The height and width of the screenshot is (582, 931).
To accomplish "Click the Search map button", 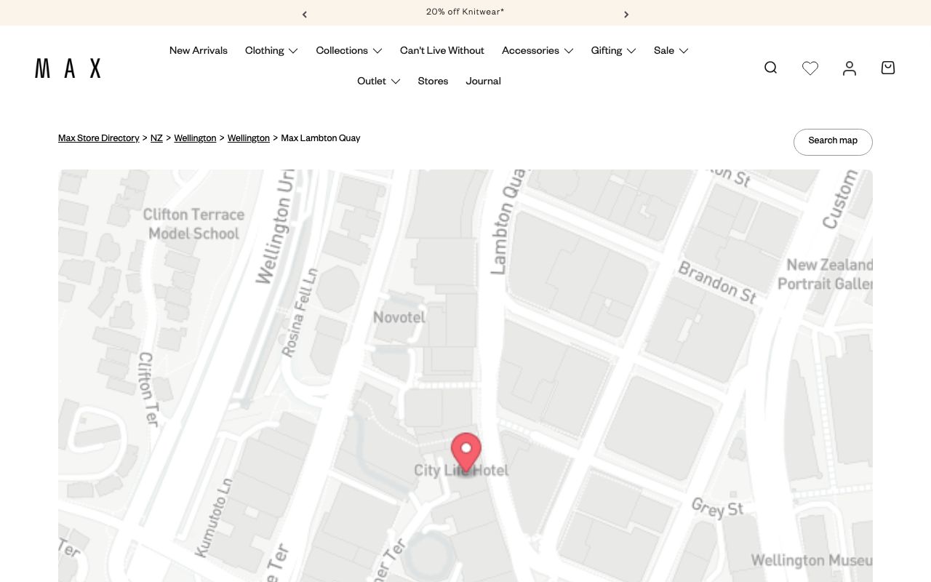I will point(833,142).
